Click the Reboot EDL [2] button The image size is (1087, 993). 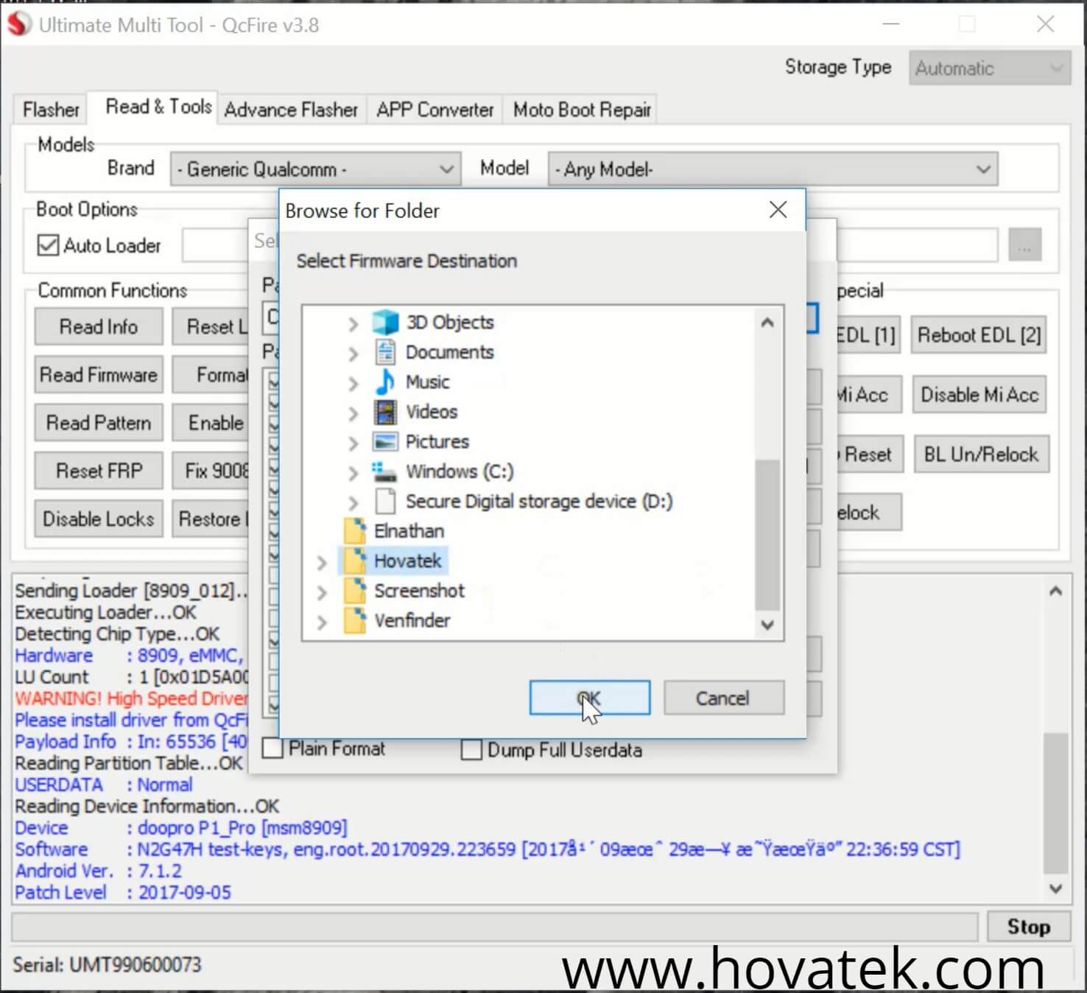(979, 335)
